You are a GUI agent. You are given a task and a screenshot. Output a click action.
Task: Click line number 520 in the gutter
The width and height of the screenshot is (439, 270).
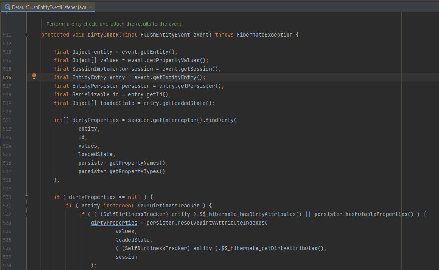pyautogui.click(x=7, y=112)
